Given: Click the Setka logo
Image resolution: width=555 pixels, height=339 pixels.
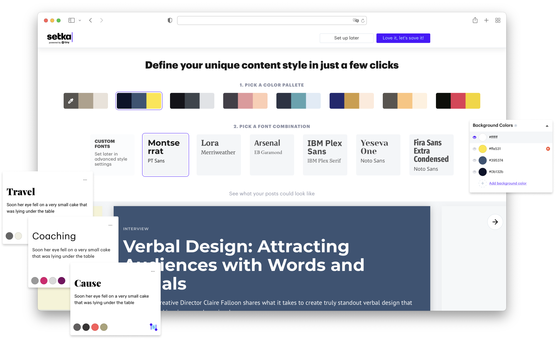Looking at the screenshot, I should (x=60, y=38).
